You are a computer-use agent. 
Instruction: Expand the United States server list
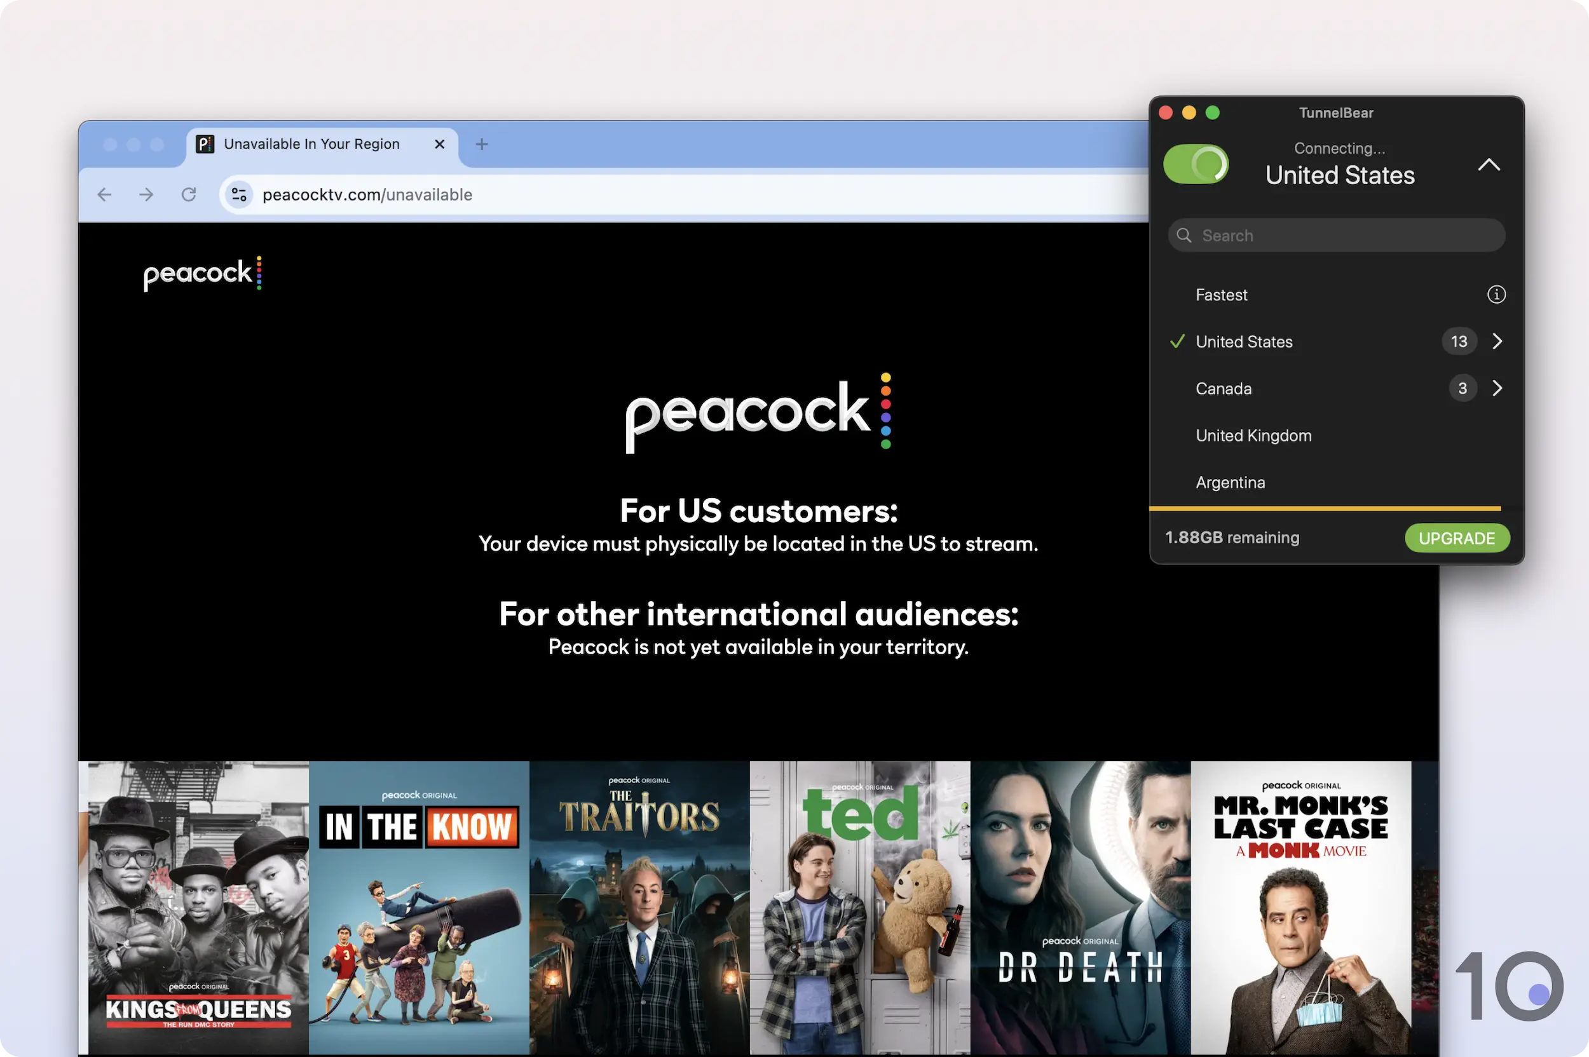click(x=1496, y=341)
